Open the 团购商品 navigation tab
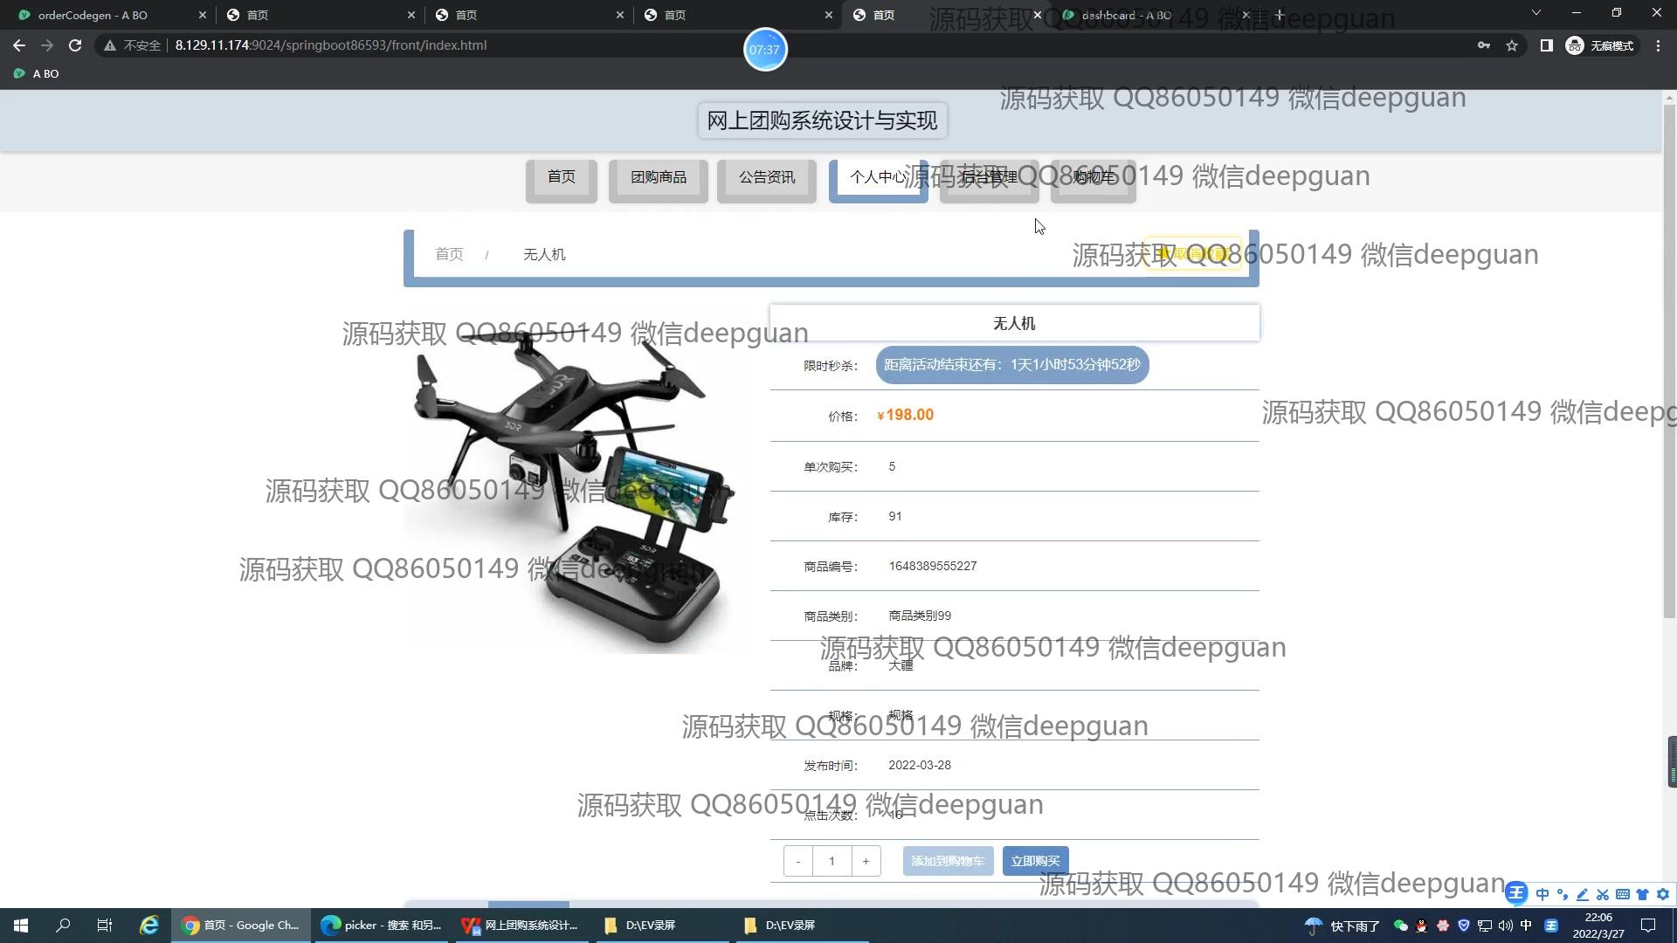Viewport: 1677px width, 943px height. (x=658, y=177)
